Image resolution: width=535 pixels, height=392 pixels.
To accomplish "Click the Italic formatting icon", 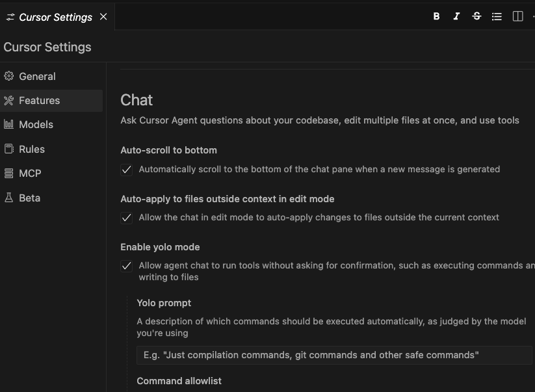I will 456,16.
